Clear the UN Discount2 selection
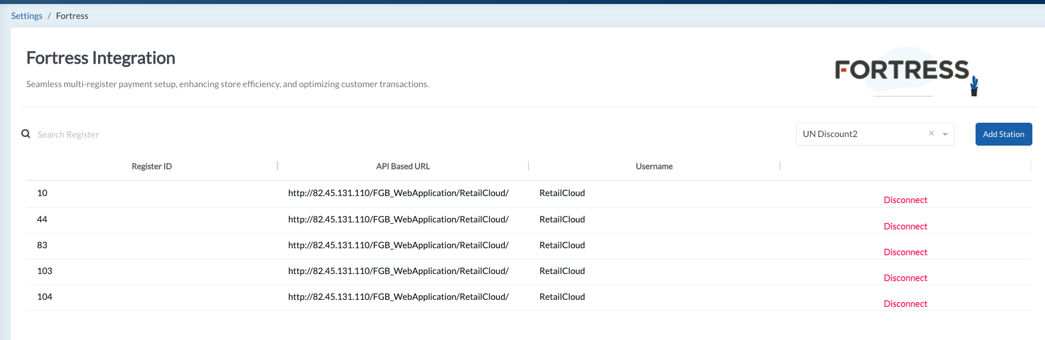The width and height of the screenshot is (1045, 340). [x=931, y=134]
